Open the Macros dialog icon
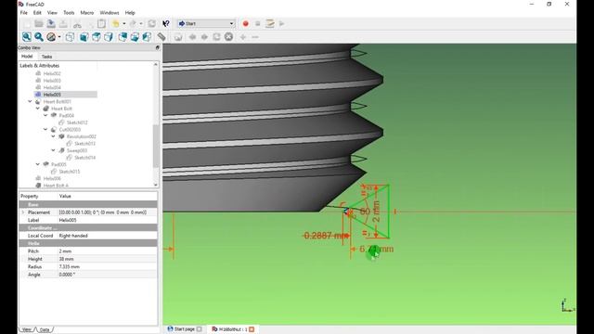594x334 pixels. (270, 23)
